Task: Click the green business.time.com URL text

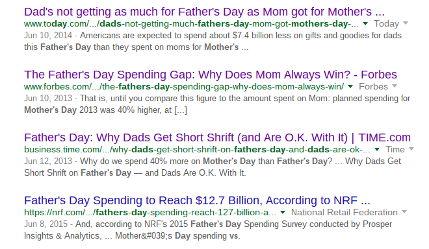Action: 197,150
